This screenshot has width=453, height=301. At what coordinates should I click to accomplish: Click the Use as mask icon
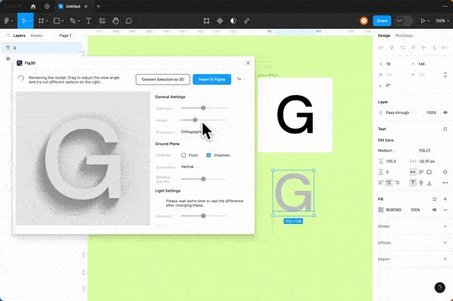pos(233,21)
